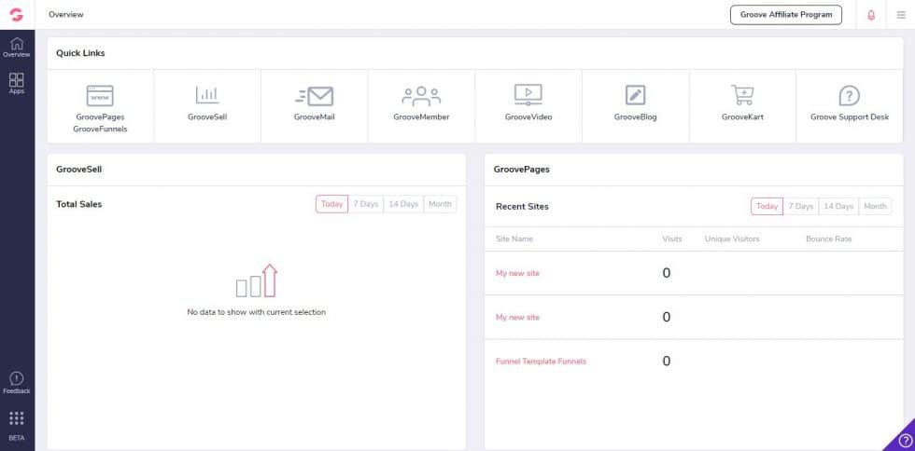The image size is (915, 451).
Task: Click the 0 visits value for Funnel Template Funnels
Action: tap(667, 362)
